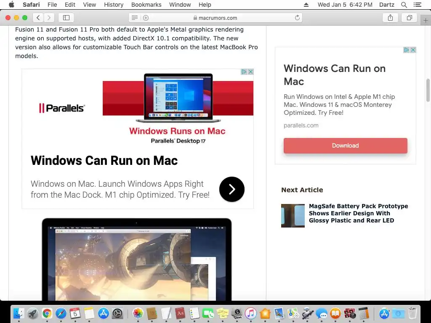Image resolution: width=431 pixels, height=323 pixels.
Task: Launch Google Chrome from the Dock
Action: click(x=47, y=313)
